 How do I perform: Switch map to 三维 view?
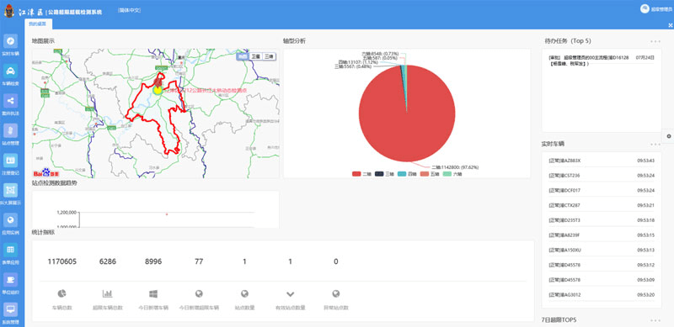pos(269,56)
